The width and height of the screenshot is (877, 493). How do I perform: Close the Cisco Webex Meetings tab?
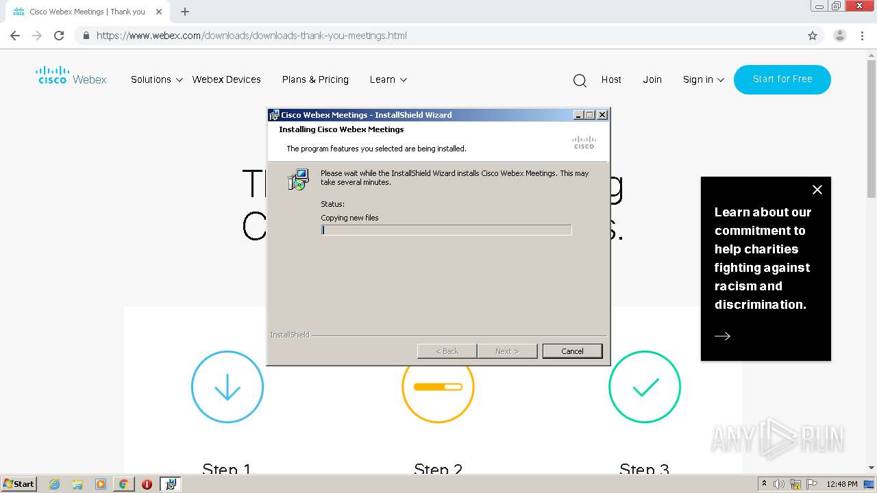(x=159, y=12)
